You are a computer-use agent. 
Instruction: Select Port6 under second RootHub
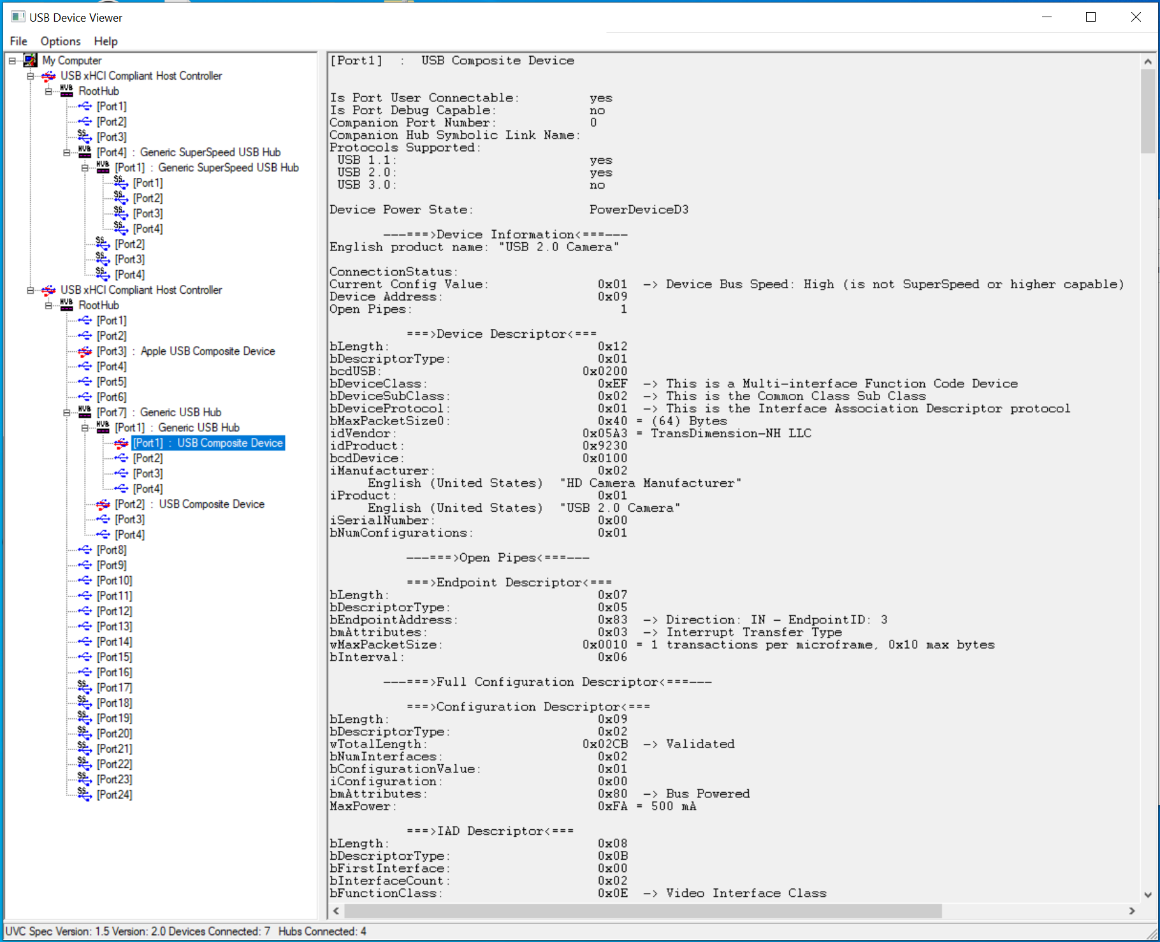[112, 397]
